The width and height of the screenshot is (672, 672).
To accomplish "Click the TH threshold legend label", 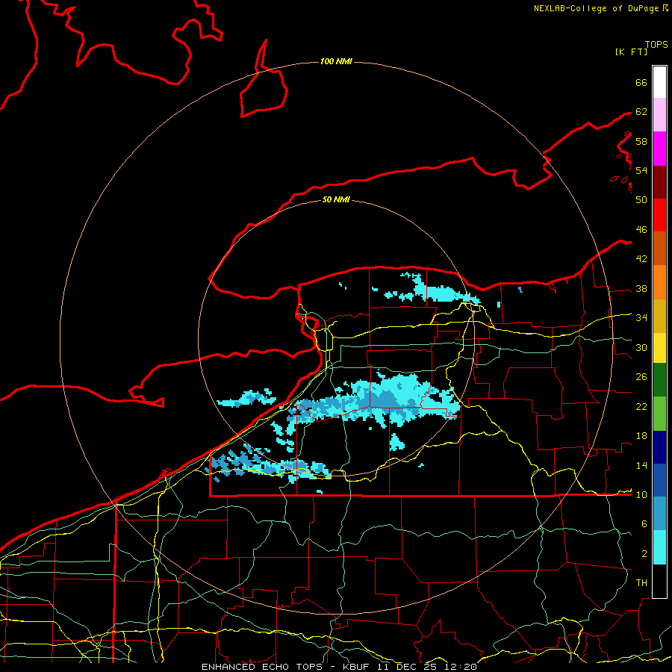I will point(641,583).
